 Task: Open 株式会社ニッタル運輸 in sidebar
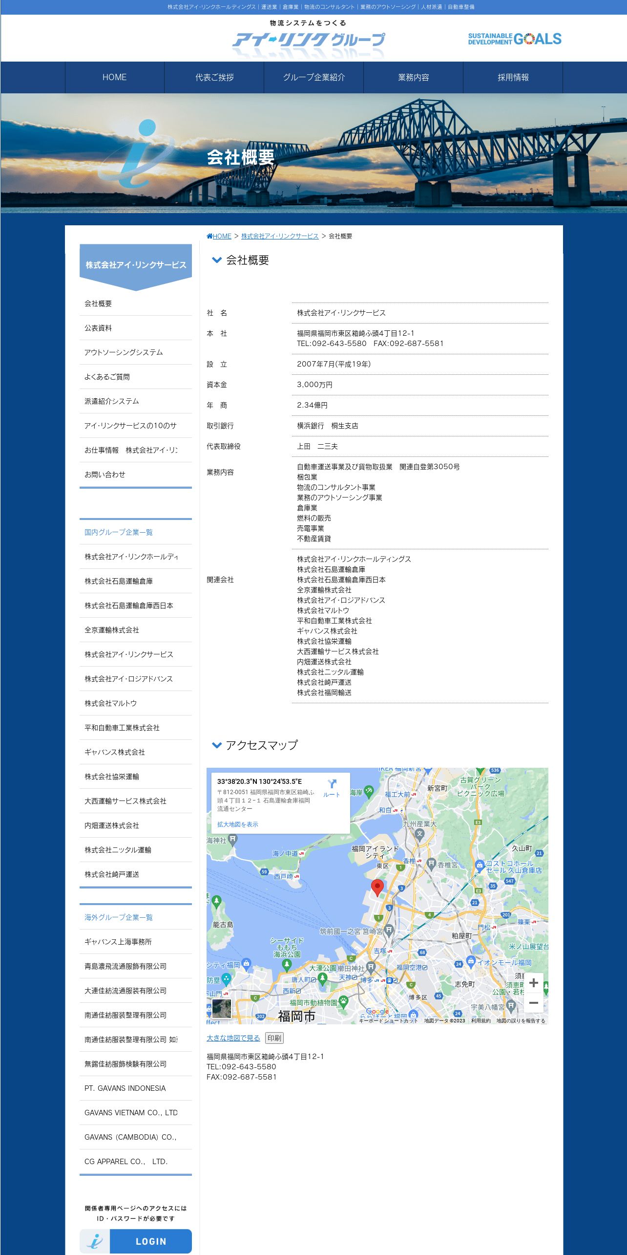point(136,850)
